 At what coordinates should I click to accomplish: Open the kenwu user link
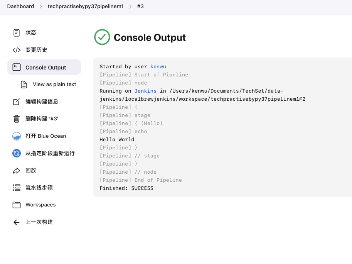point(158,67)
